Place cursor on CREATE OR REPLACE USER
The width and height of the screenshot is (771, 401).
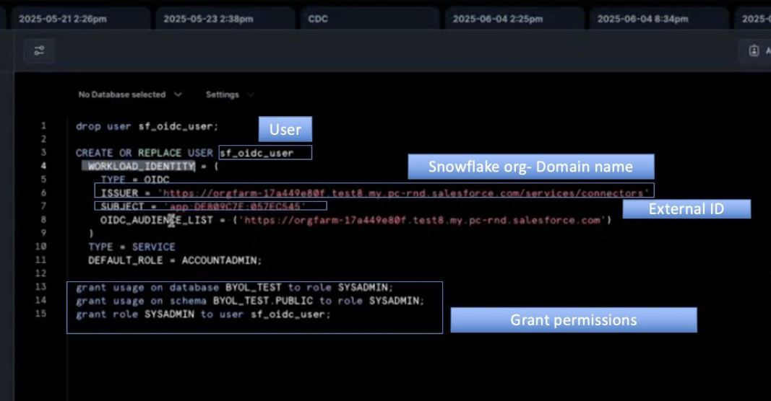[x=144, y=153]
